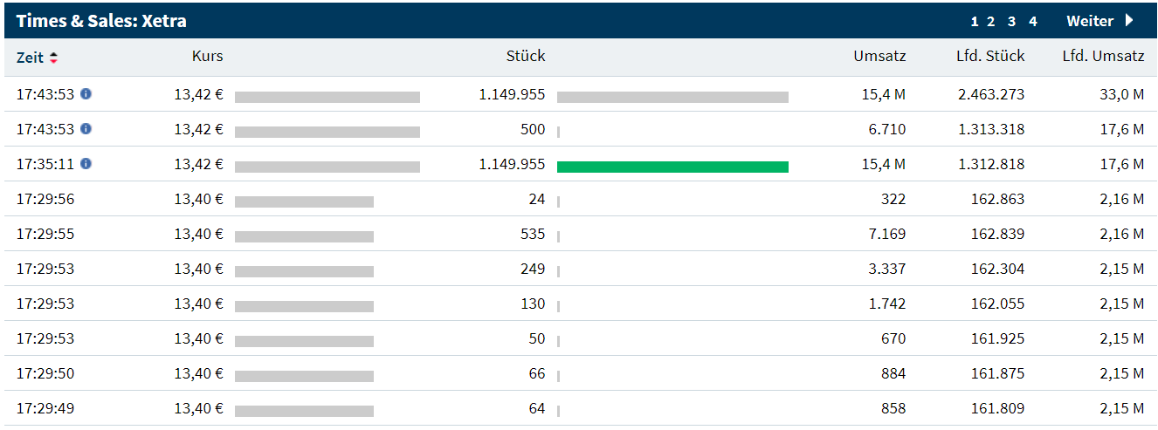The image size is (1158, 430).
Task: Click the info icon beside the 500 Stück trade
Action: (x=86, y=128)
